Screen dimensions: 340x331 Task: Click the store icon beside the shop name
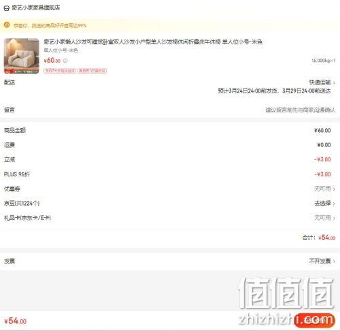tap(7, 8)
